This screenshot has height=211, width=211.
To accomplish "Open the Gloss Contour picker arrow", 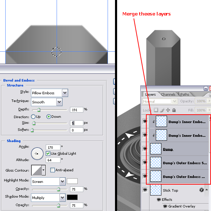I will click(44, 170).
